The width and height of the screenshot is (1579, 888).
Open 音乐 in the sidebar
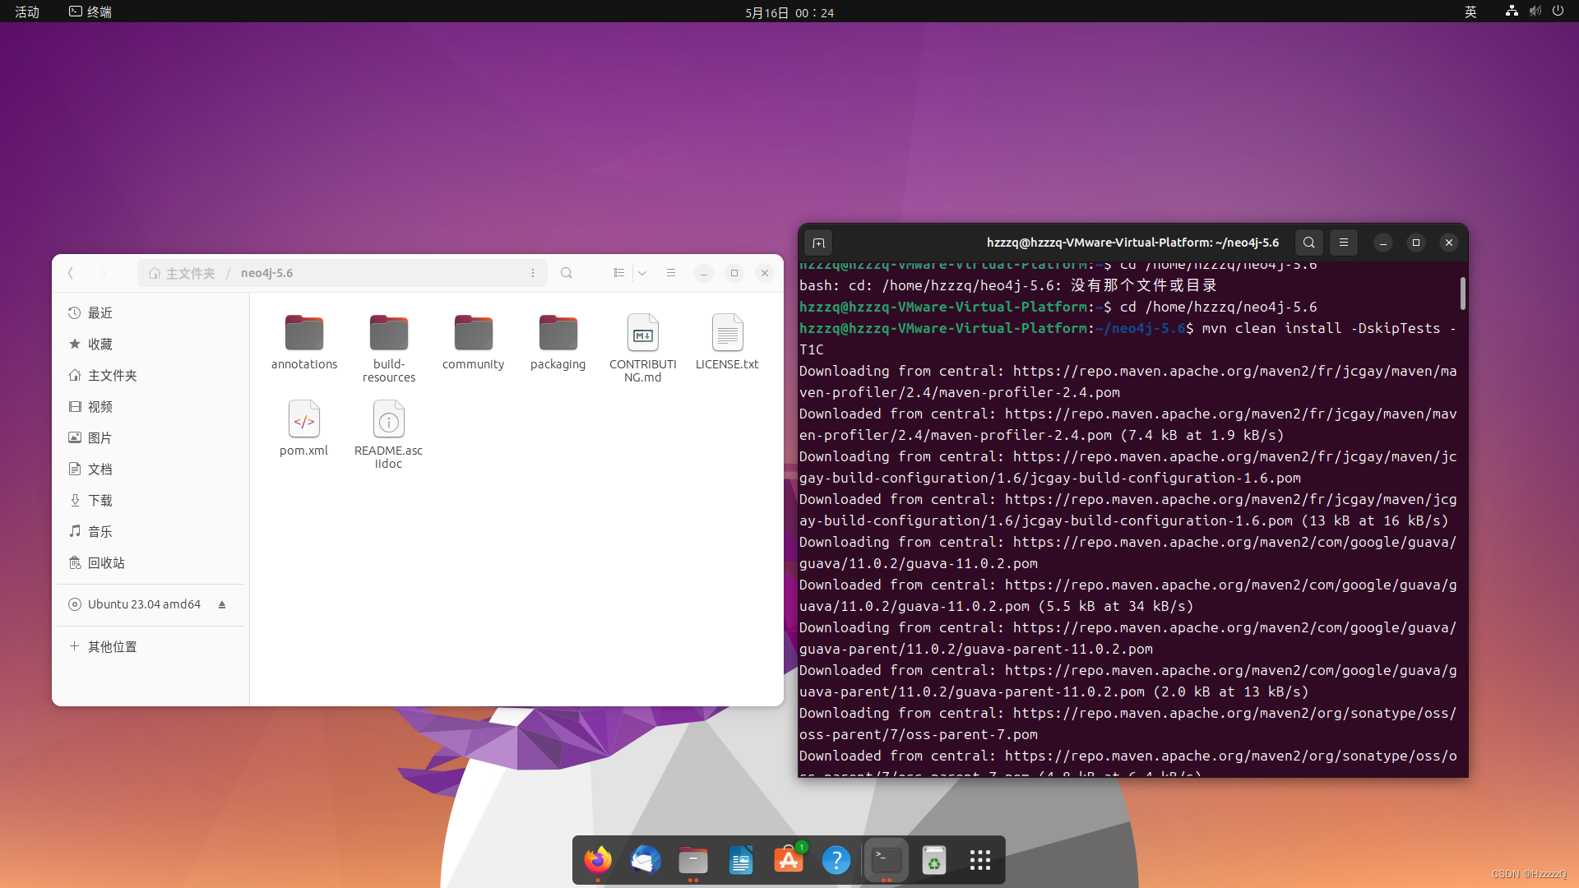point(150,532)
